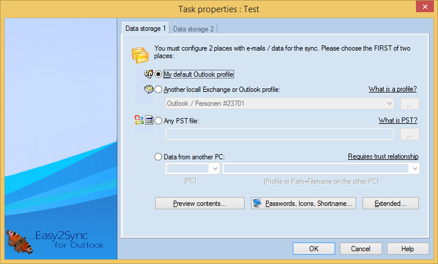Click the computer icon on the Passwords button
This screenshot has width=438, height=264.
pyautogui.click(x=257, y=204)
